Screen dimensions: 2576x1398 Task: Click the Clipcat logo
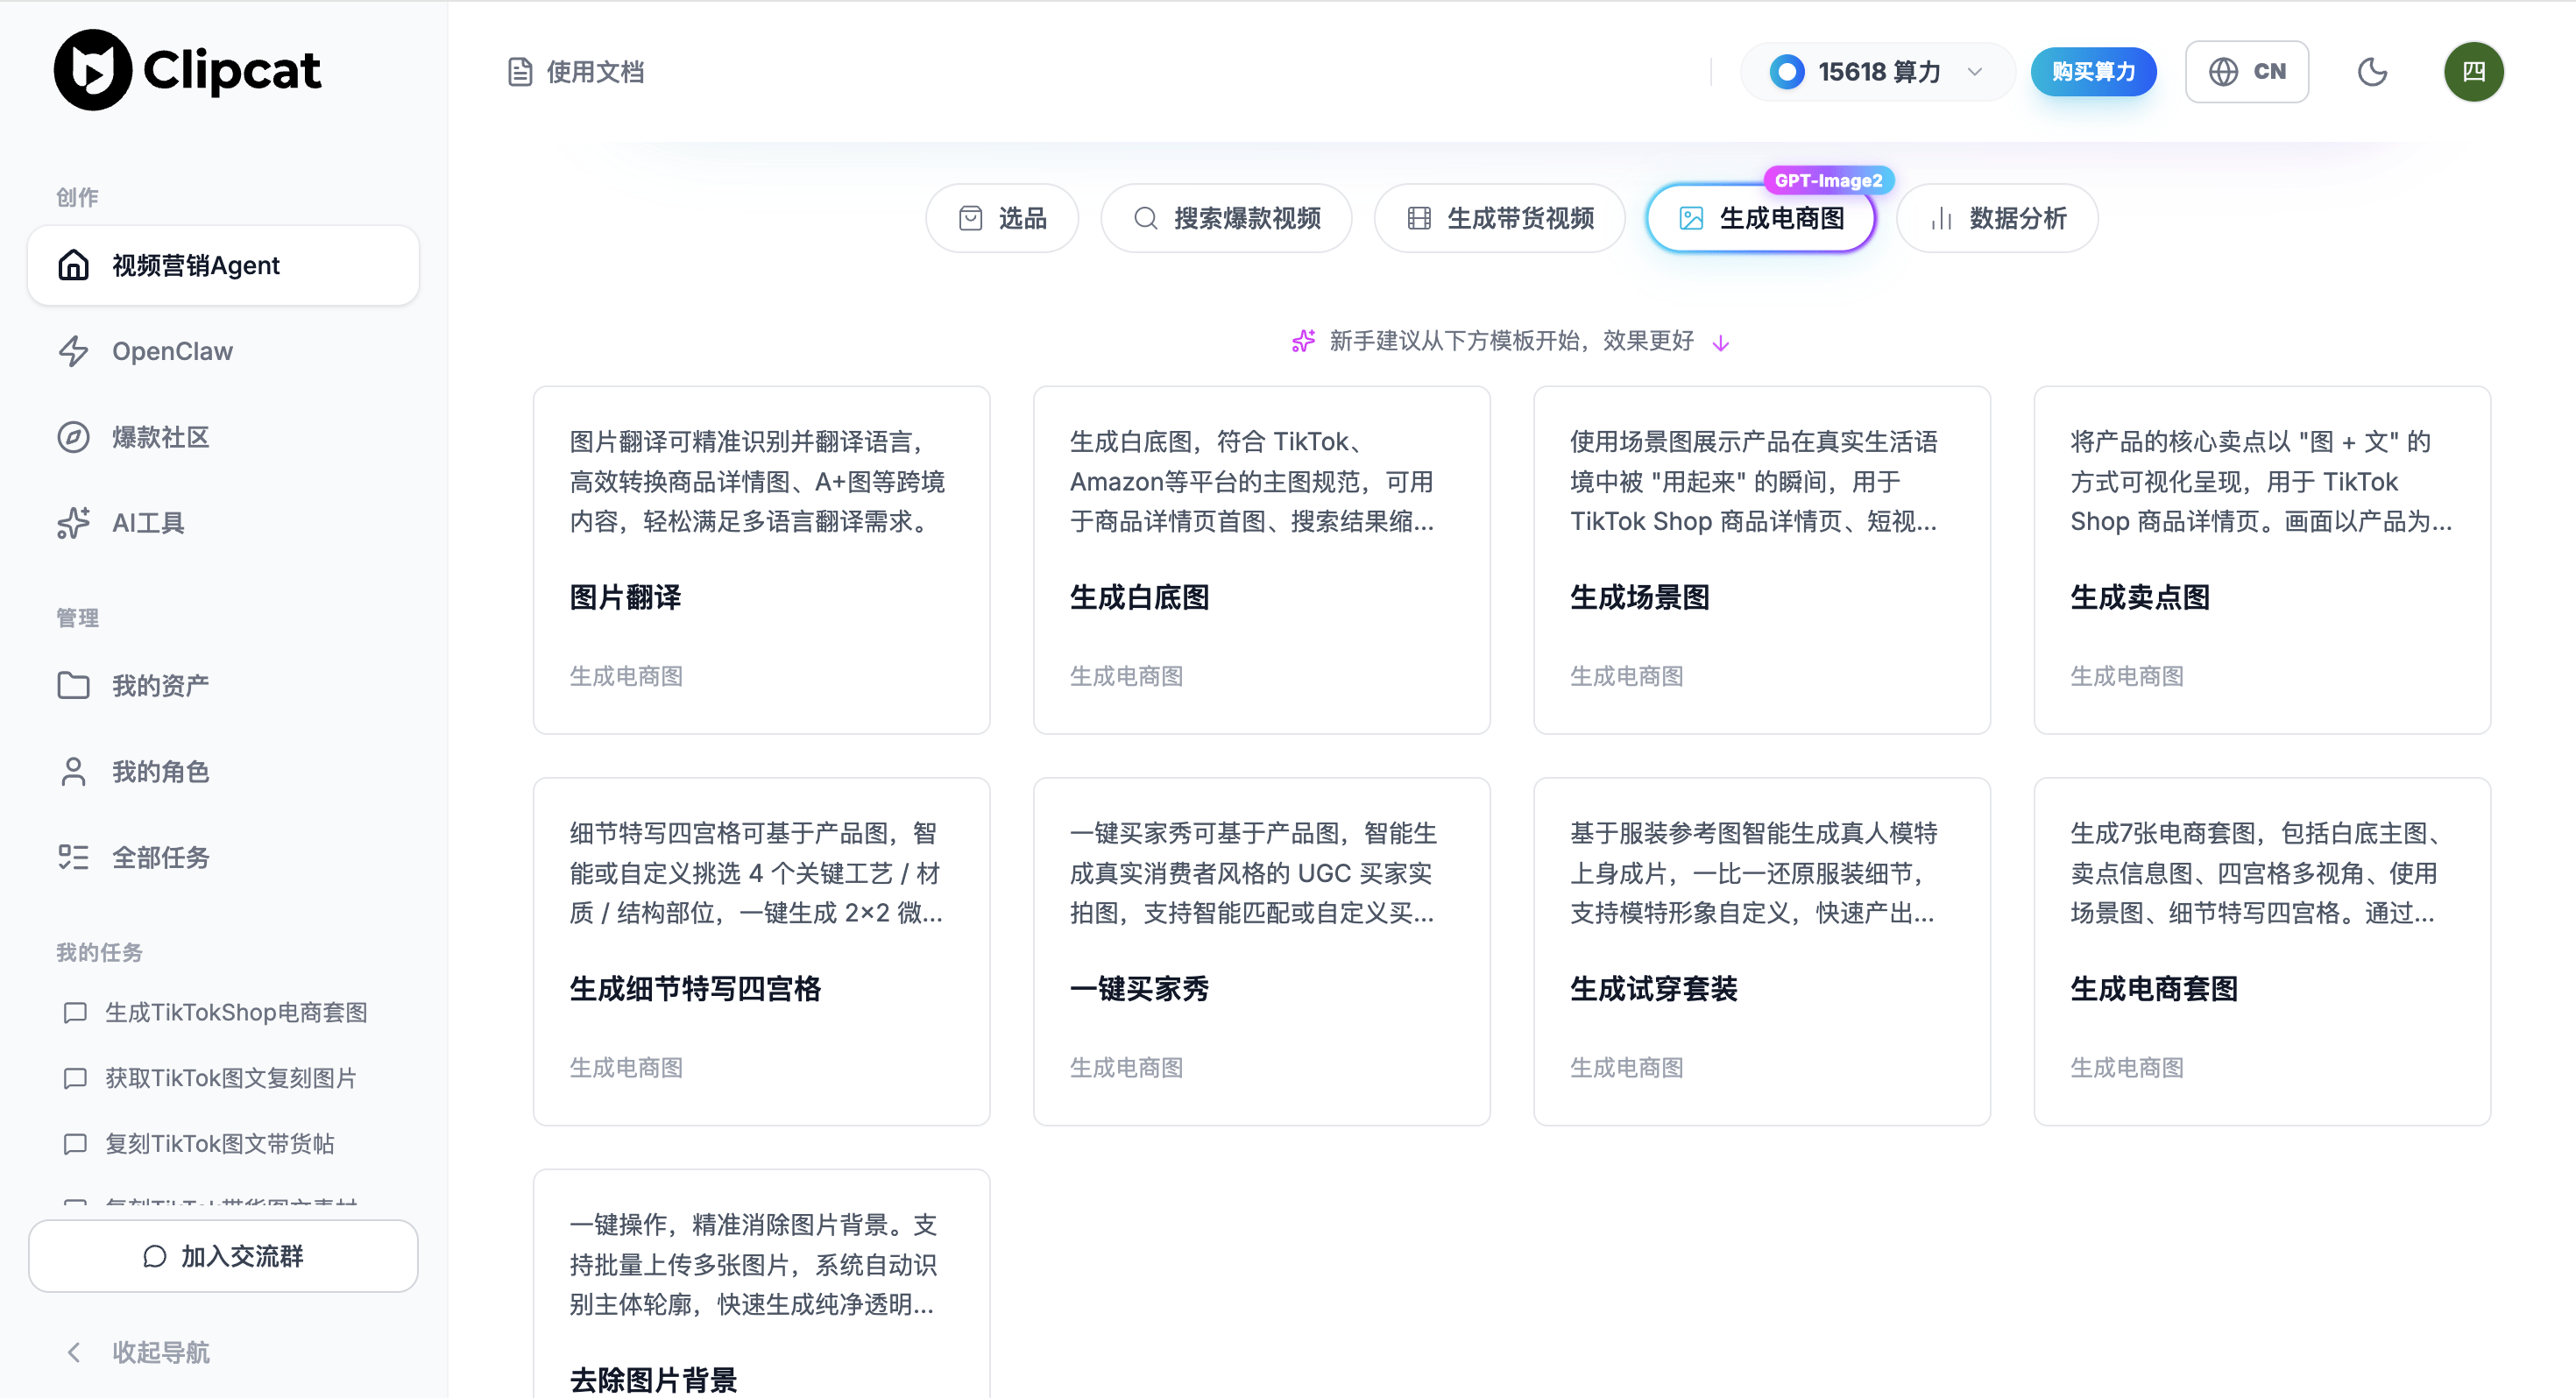click(x=188, y=70)
